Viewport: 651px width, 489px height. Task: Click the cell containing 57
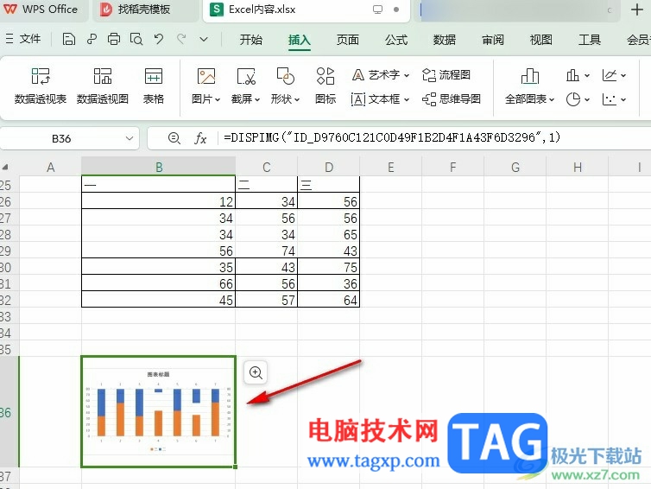click(267, 300)
